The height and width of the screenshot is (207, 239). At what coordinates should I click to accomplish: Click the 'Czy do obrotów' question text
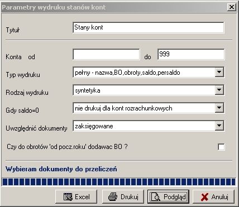67,147
